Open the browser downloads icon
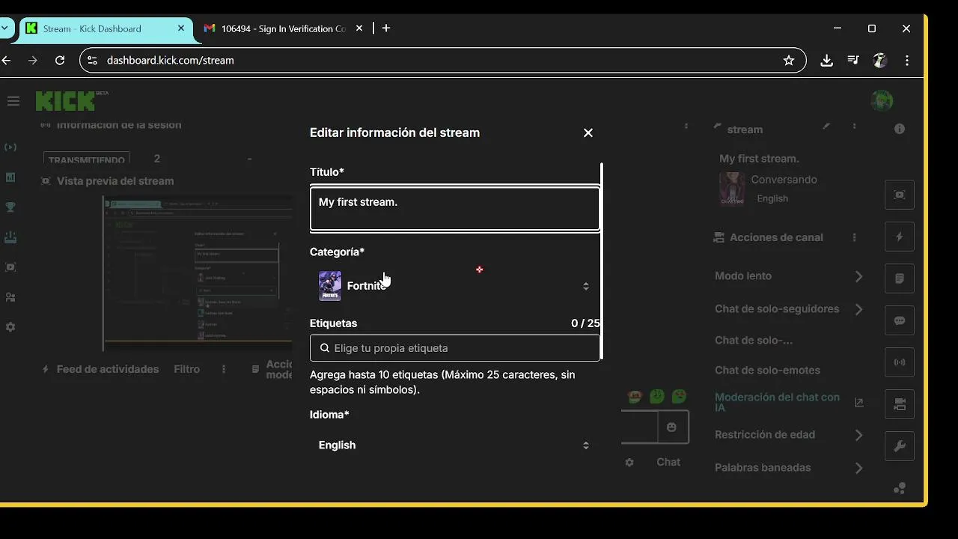Viewport: 958px width, 539px height. 826,60
